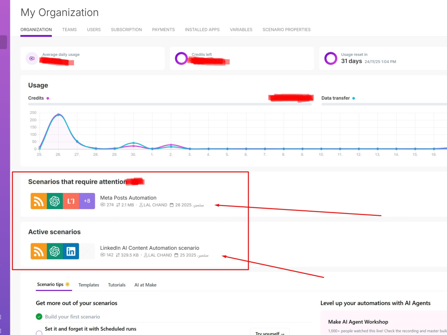Click 'LAL CHAND' in LinkedIn scenario row

click(x=160, y=255)
